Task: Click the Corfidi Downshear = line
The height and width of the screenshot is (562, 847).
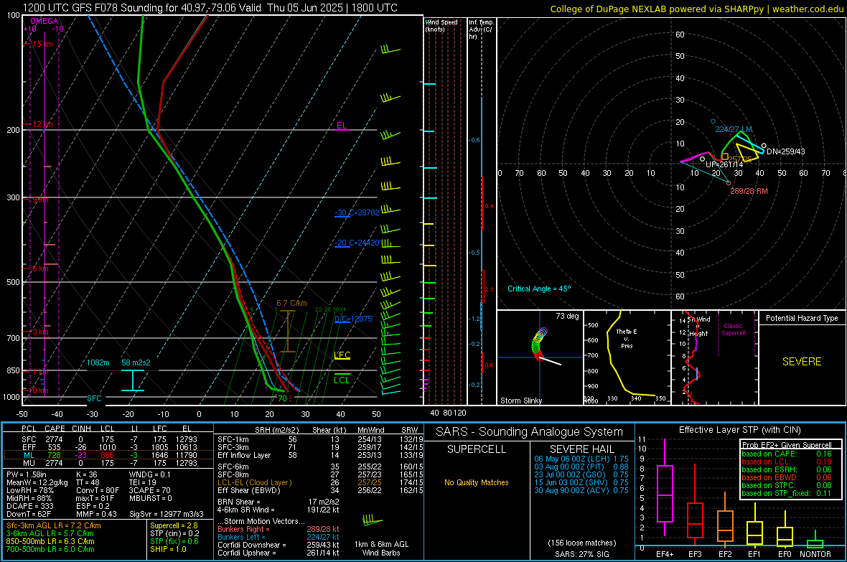Action: click(279, 545)
